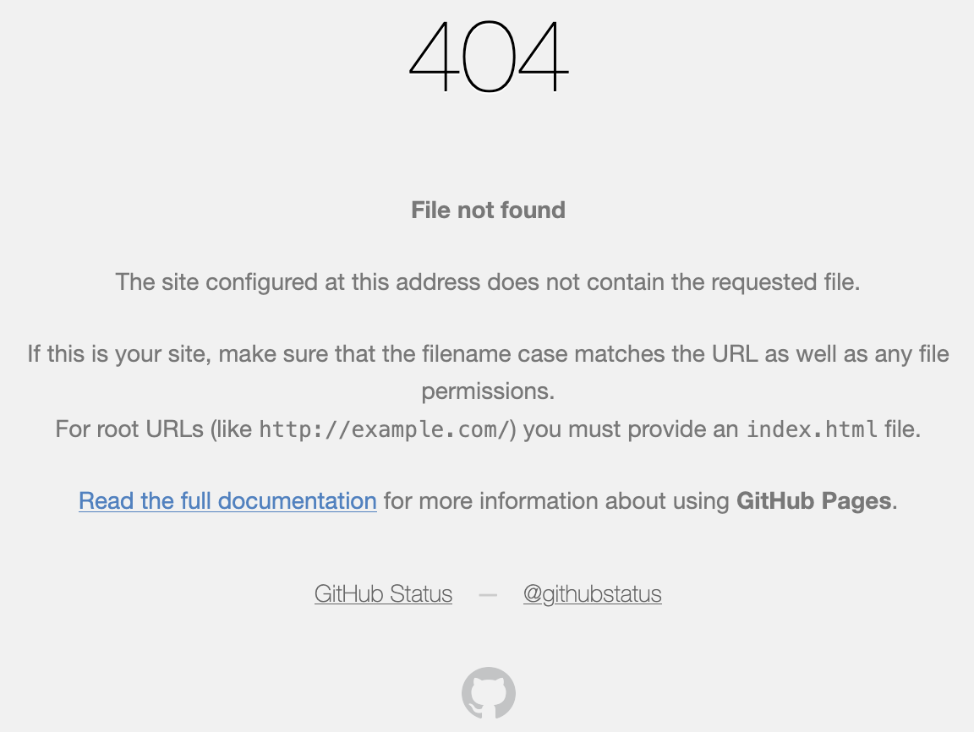974x732 pixels.
Task: Visit the GitHub Status link
Action: tap(383, 593)
